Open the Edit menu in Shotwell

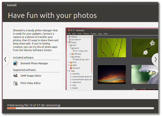(74, 34)
